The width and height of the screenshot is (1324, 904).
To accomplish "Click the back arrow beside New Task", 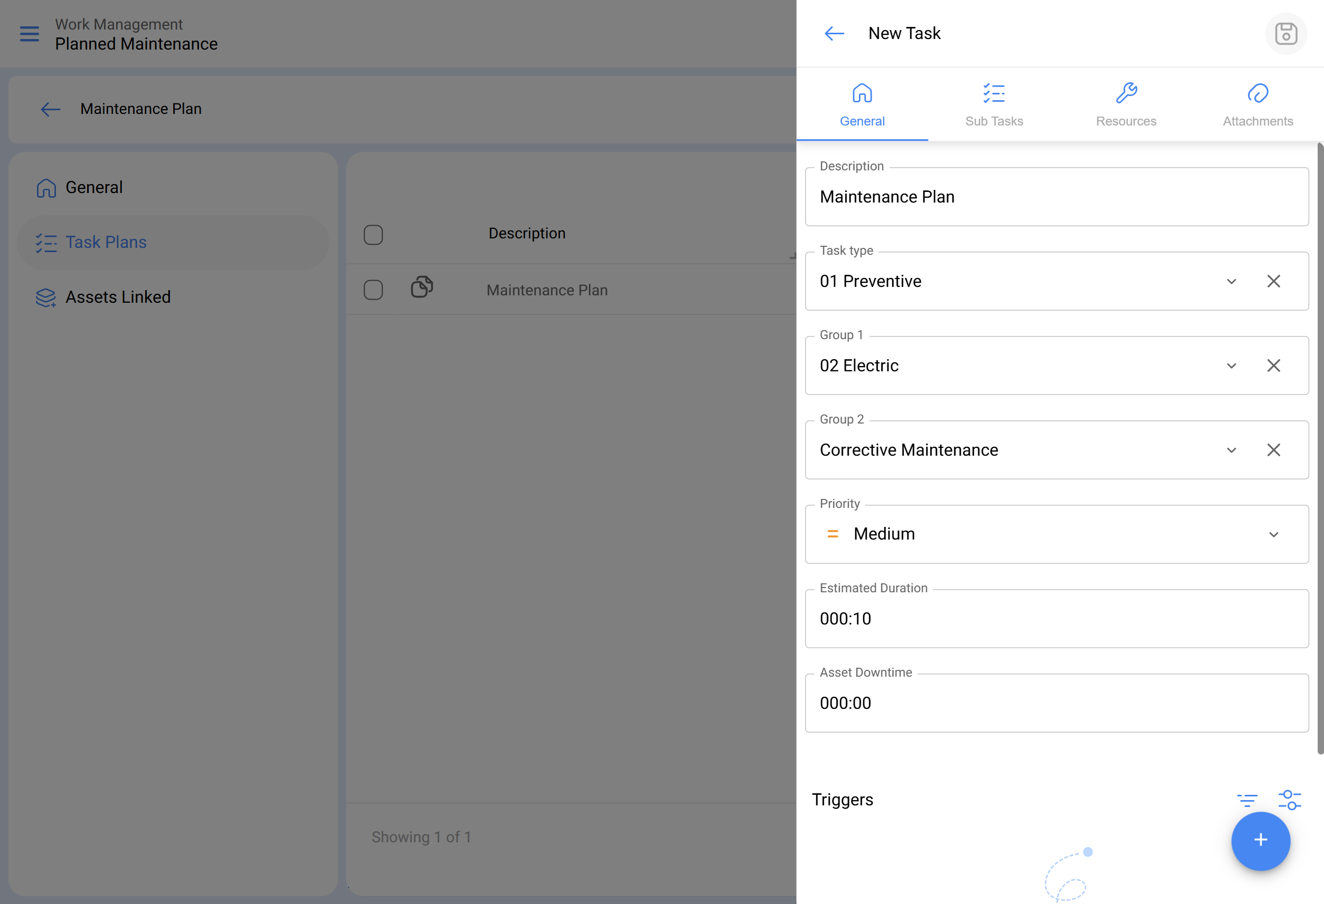I will (834, 34).
